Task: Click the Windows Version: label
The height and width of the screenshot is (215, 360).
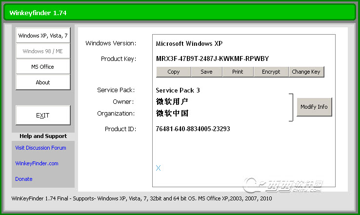Action: (x=111, y=43)
